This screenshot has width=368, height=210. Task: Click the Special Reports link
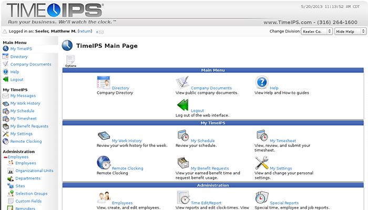(284, 203)
